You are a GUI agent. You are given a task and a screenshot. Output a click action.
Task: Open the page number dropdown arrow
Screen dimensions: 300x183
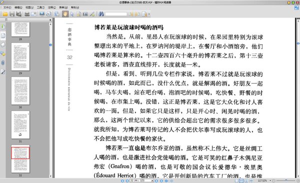click(x=152, y=180)
